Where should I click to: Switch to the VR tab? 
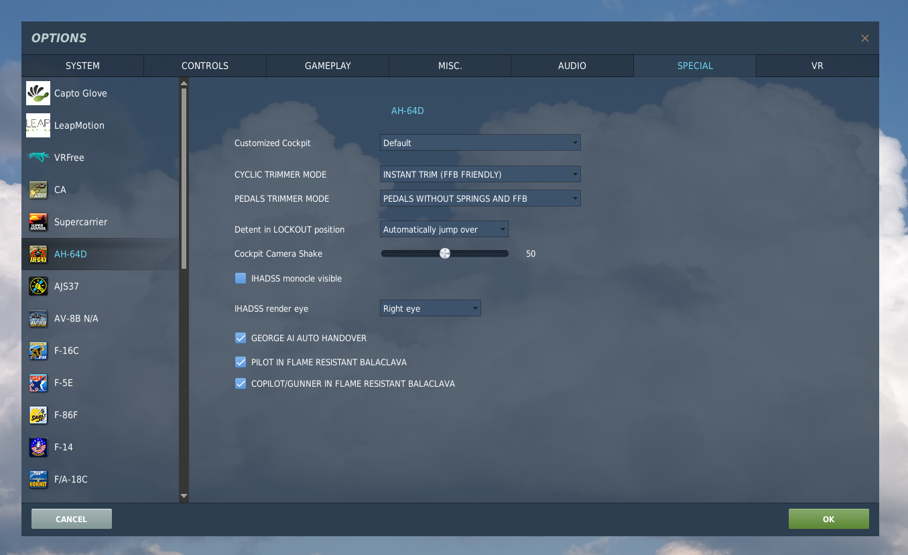click(x=818, y=66)
